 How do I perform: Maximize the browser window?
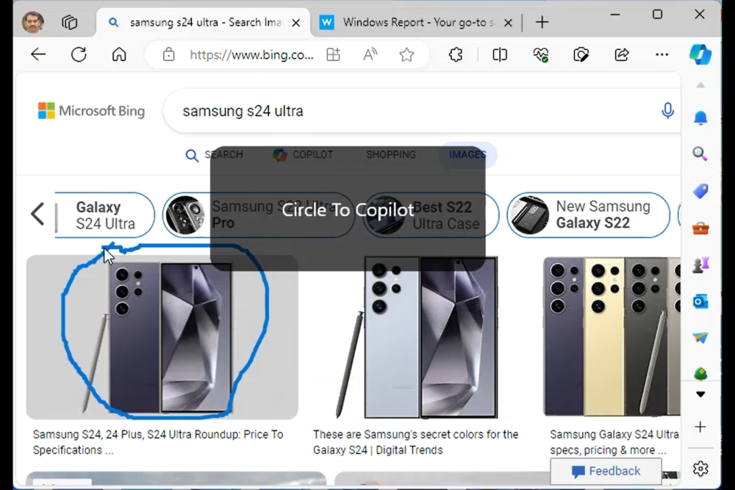click(658, 15)
